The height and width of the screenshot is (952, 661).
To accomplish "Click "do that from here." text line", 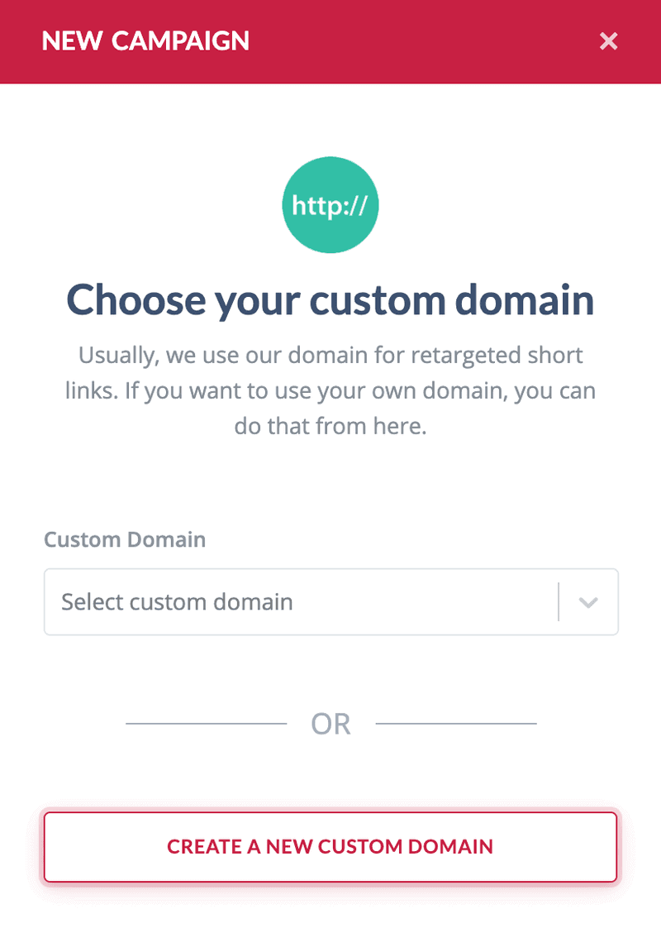I will tap(330, 426).
